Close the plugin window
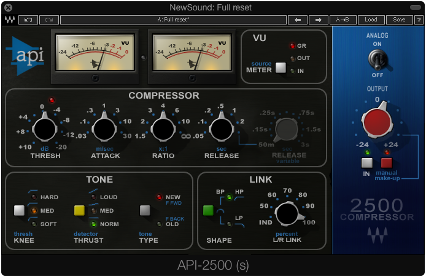The image size is (426, 277). (9, 7)
